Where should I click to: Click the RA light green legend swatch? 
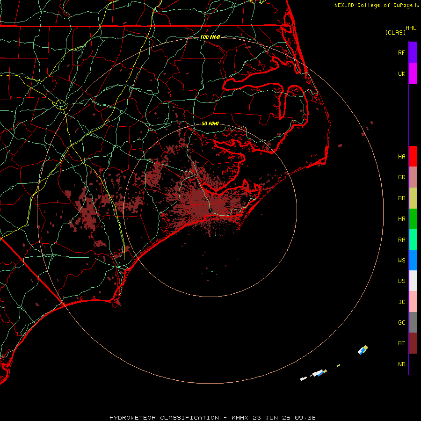point(413,240)
